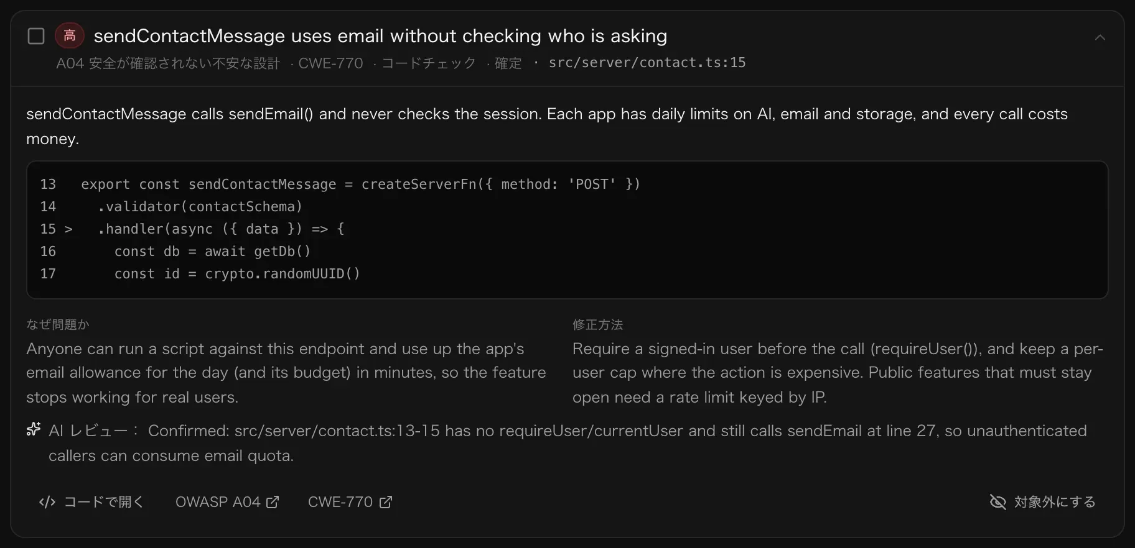Click the A04 category label in header
1135x548 pixels.
pos(168,63)
